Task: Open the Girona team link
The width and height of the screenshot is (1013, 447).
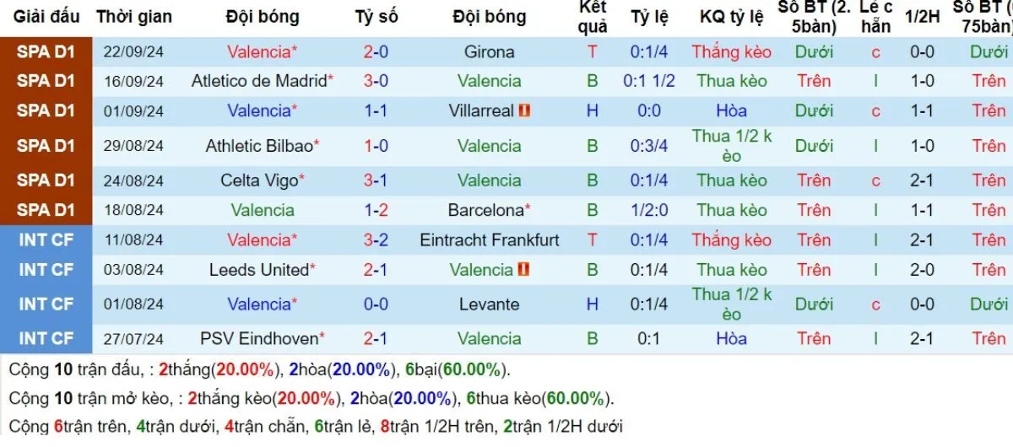Action: click(x=489, y=51)
